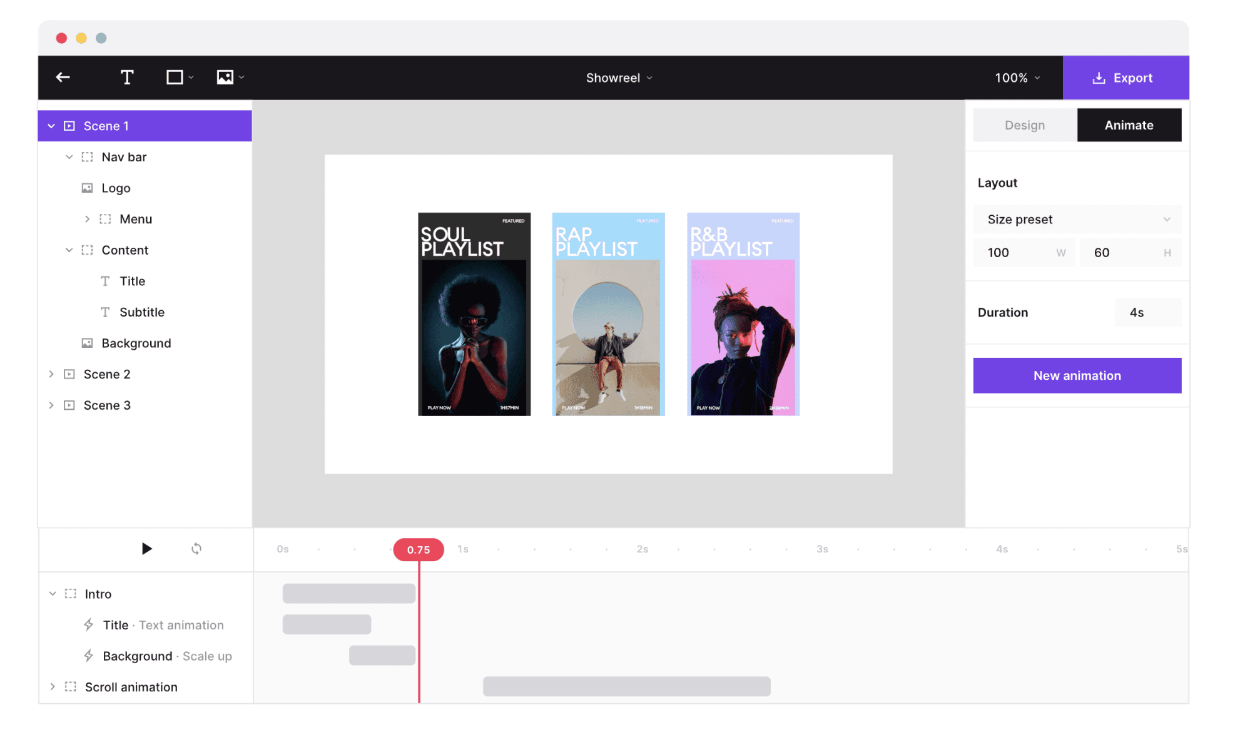The height and width of the screenshot is (732, 1245).
Task: Switch to the Design tab
Action: coord(1024,125)
